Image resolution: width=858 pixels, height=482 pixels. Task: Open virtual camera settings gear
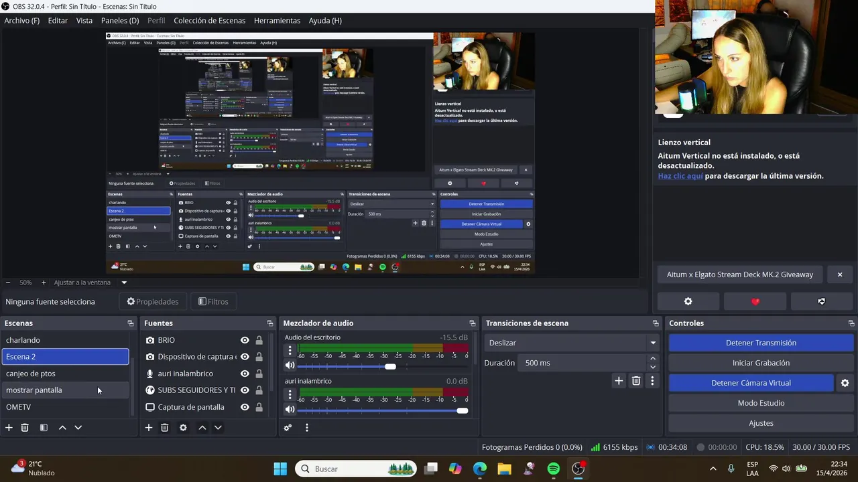pos(845,383)
